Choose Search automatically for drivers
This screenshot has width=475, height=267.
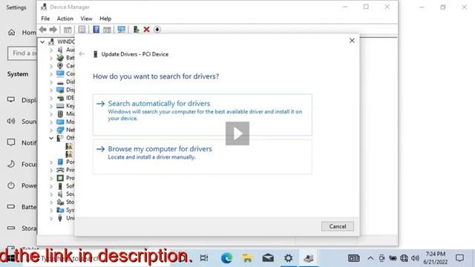click(x=203, y=115)
